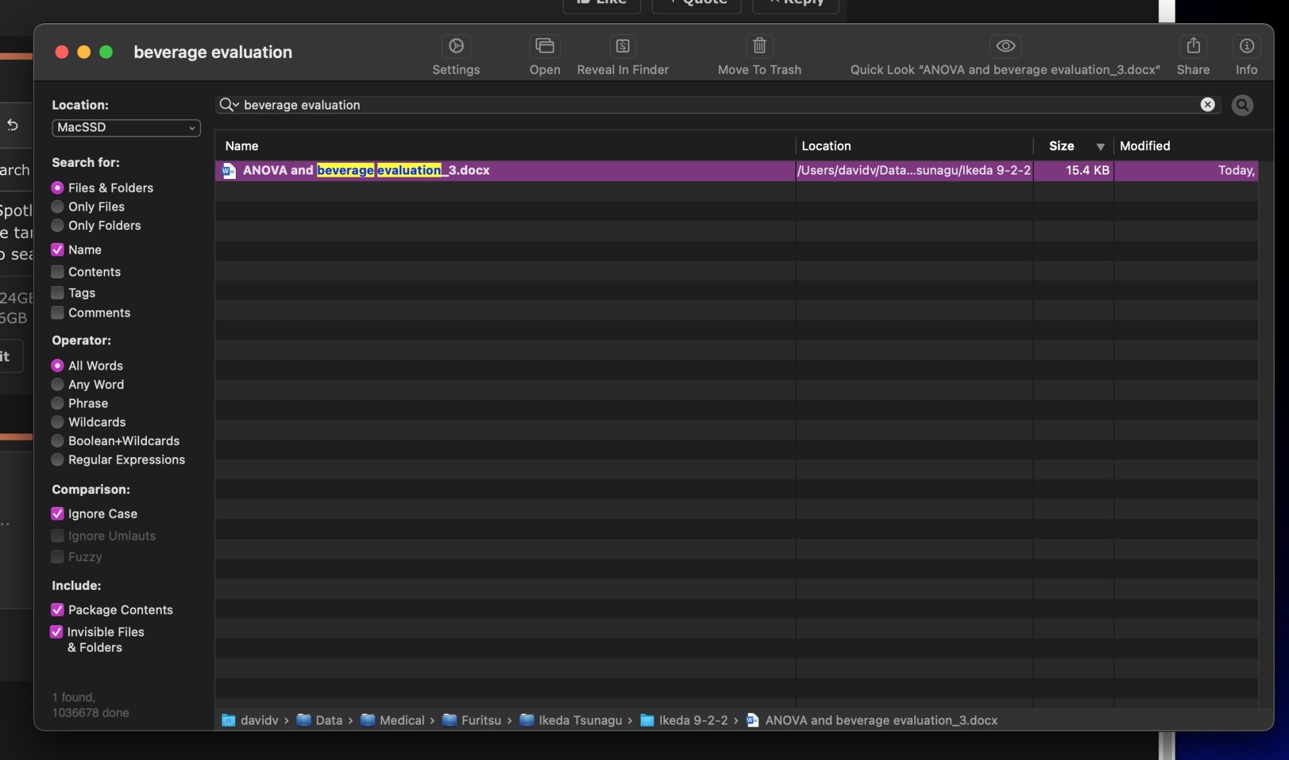Click the Size column sort arrow
Viewport: 1289px width, 760px height.
click(1100, 146)
